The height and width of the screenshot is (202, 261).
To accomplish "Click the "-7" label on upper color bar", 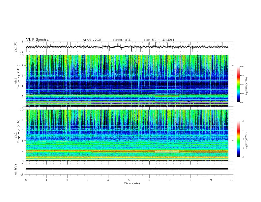I will tap(243, 102).
